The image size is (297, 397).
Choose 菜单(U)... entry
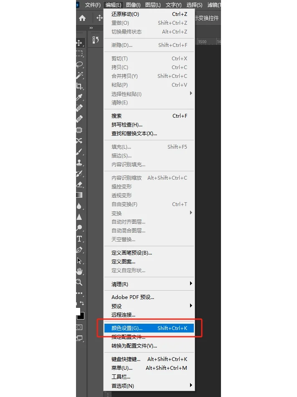[149, 368]
